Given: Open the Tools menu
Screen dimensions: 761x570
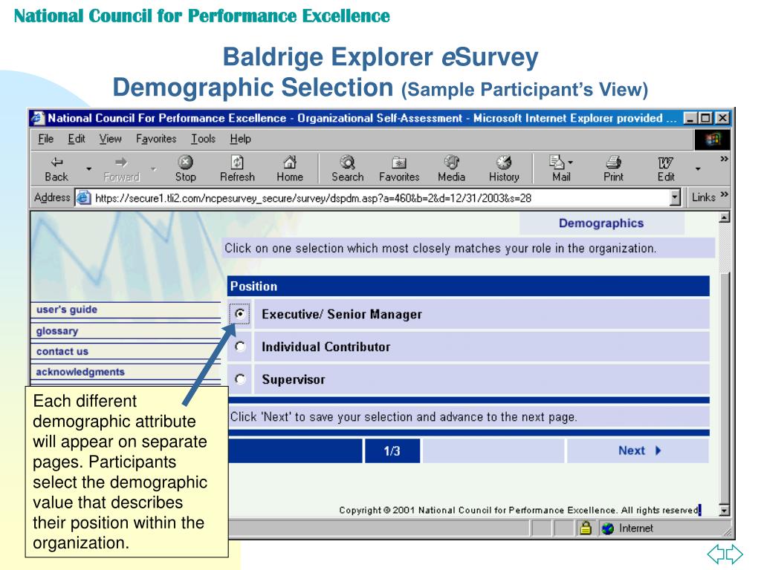Looking at the screenshot, I should pos(203,139).
